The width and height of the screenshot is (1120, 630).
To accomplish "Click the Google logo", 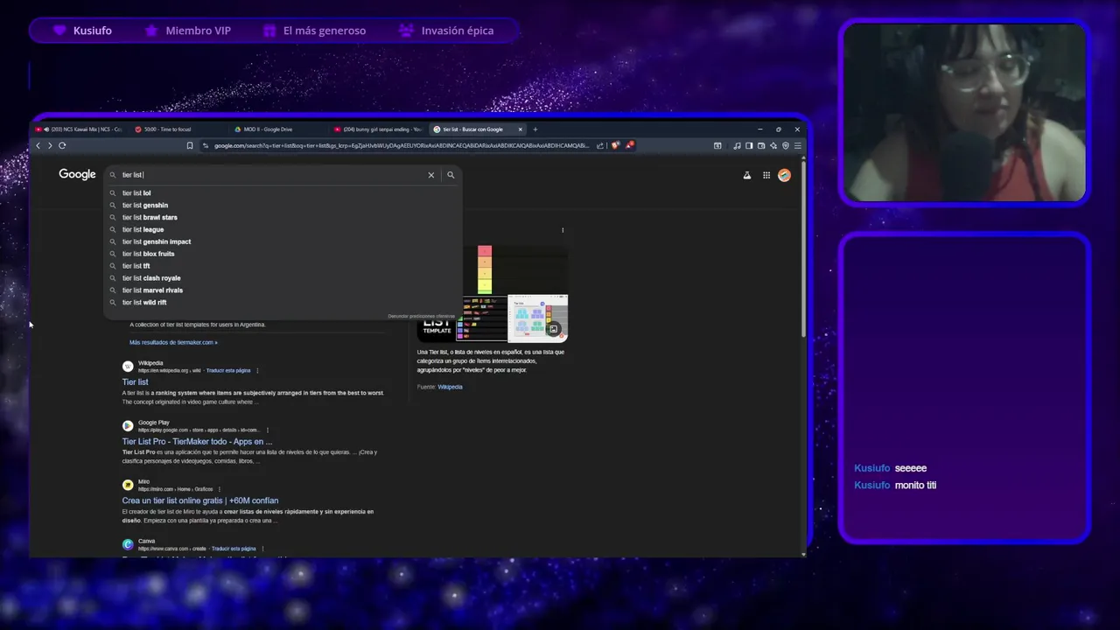I will point(77,174).
